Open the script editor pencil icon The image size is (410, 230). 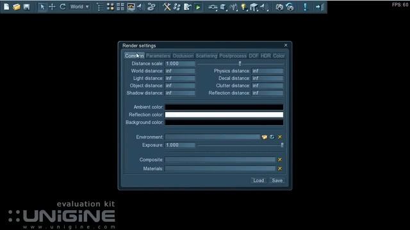[188, 7]
